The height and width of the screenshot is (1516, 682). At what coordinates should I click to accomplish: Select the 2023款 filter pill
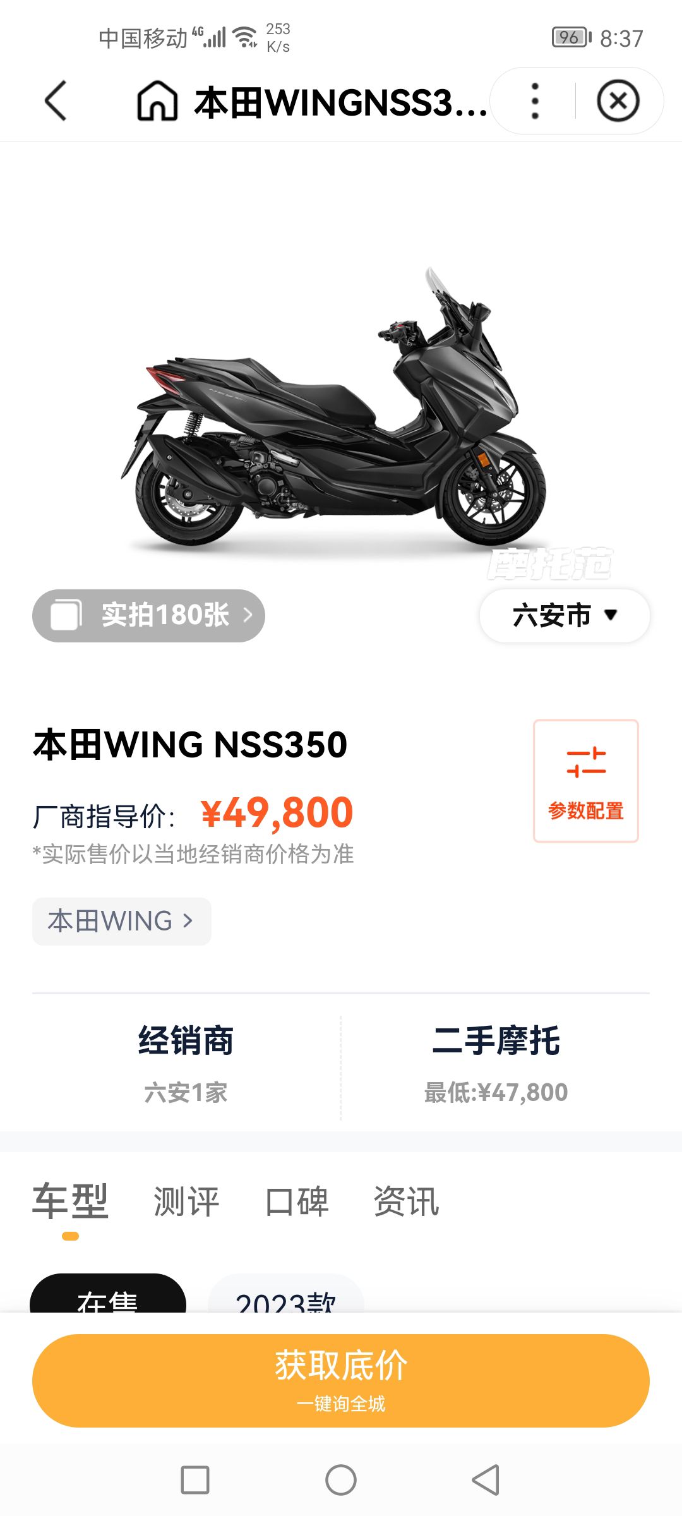coord(286,1294)
